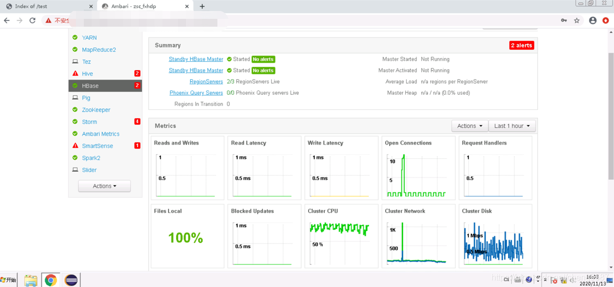This screenshot has height=287, width=614.
Task: Go back with the browser back arrow
Action: pos(7,20)
